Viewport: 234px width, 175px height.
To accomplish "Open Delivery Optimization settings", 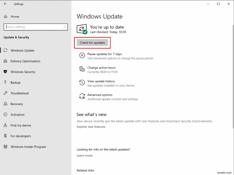I will coord(25,61).
